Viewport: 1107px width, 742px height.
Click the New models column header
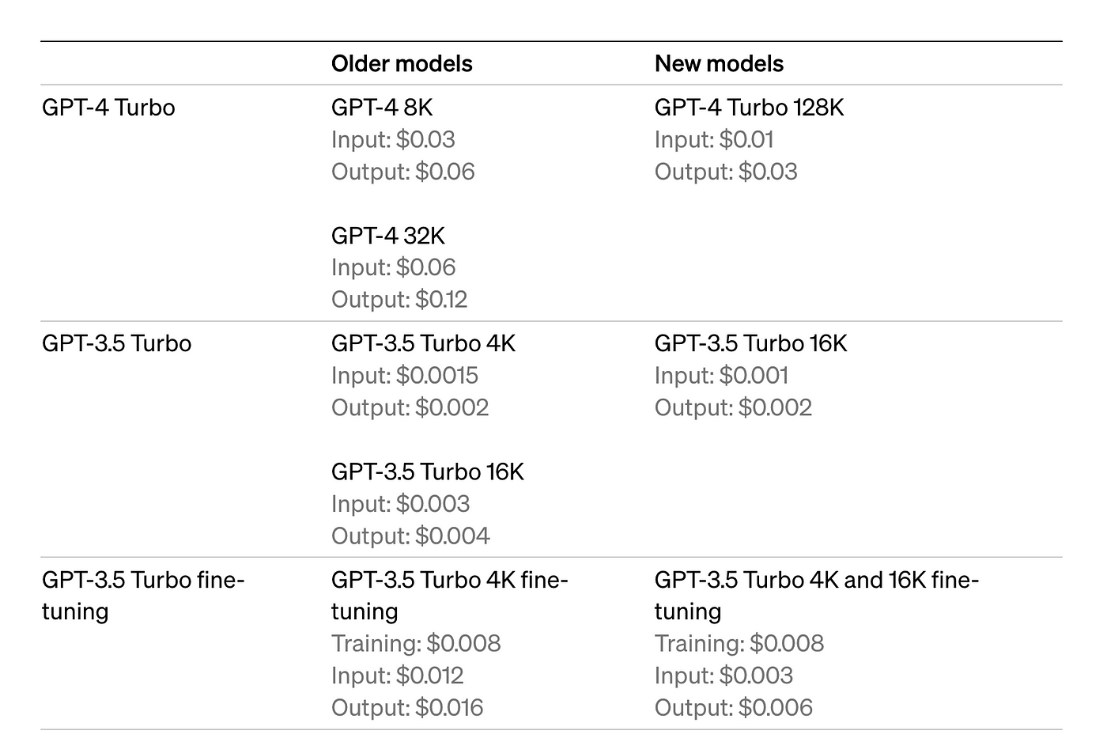click(719, 64)
